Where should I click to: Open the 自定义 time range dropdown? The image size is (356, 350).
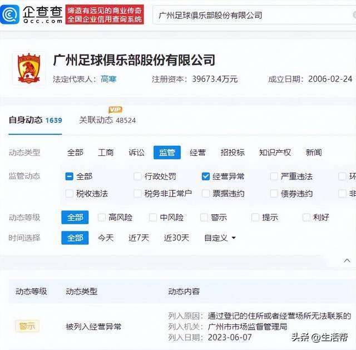(220, 238)
